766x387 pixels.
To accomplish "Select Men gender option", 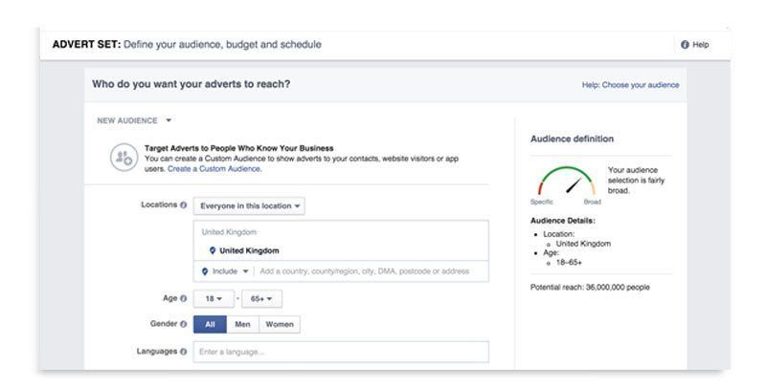I will [242, 324].
